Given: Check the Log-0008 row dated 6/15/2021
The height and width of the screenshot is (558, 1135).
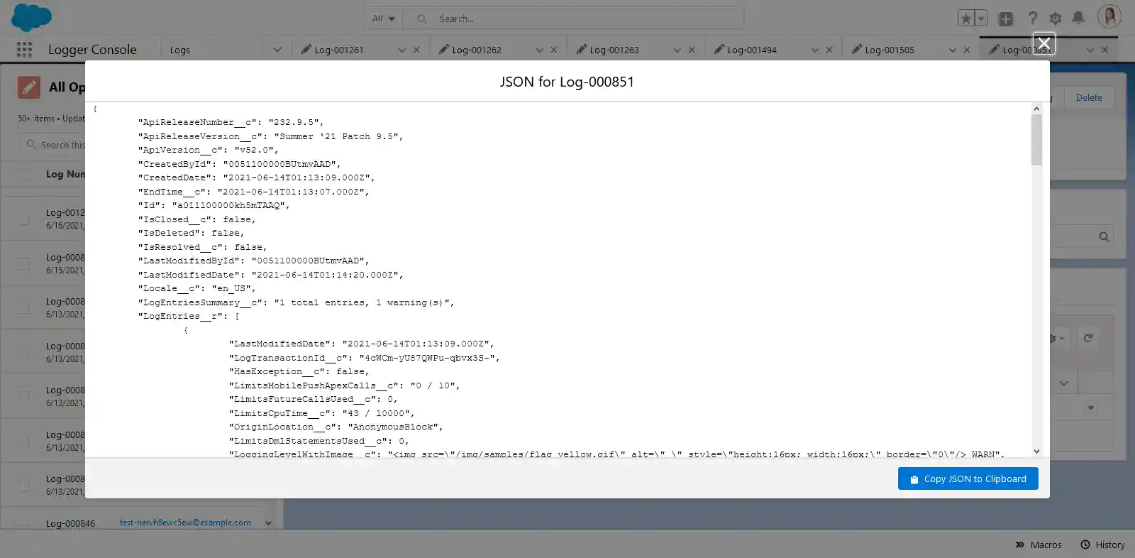Looking at the screenshot, I should [x=23, y=263].
